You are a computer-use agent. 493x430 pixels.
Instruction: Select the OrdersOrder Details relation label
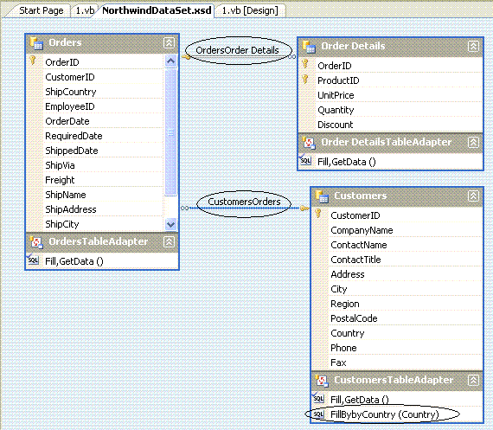237,50
